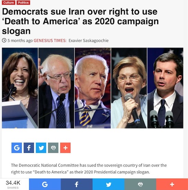Open more sharing options with small plus icon
This screenshot has width=188, height=190.
(65, 148)
